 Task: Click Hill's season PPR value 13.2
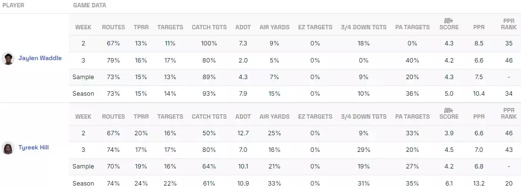tap(479, 183)
